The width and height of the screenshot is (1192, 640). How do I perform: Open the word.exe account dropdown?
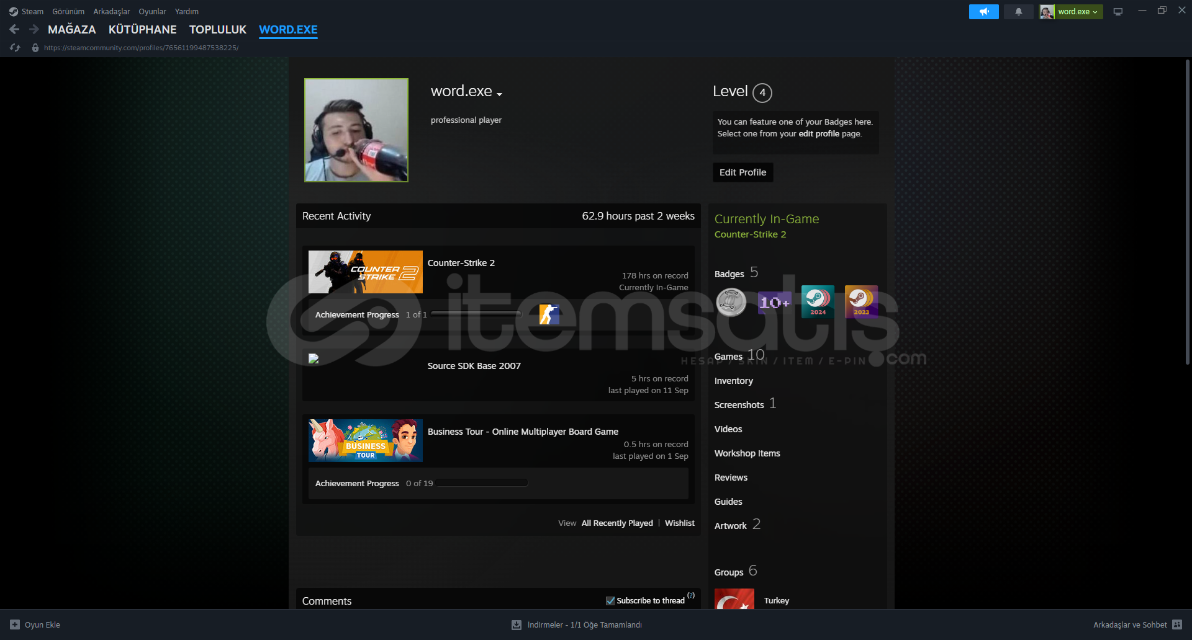point(1078,12)
